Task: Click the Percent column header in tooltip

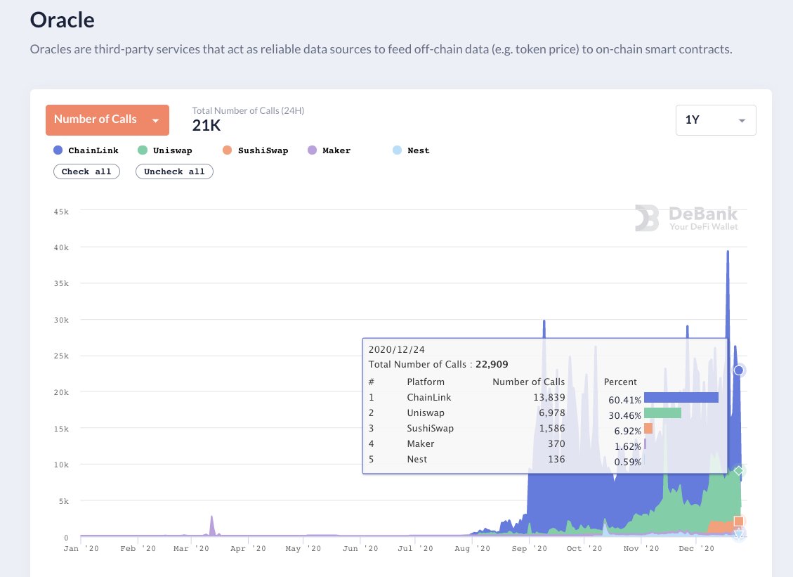Action: click(620, 382)
